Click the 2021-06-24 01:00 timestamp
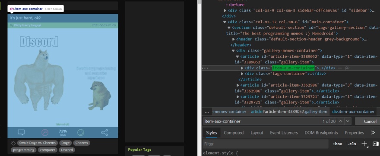The height and width of the screenshot is (156, 380). coord(104,25)
